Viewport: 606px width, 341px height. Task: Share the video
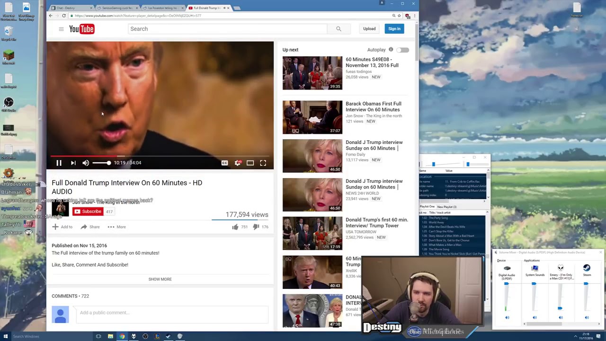click(90, 227)
